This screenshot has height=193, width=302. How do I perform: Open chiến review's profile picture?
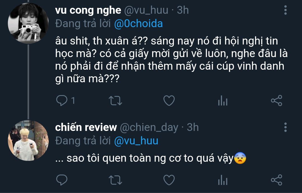[28, 141]
